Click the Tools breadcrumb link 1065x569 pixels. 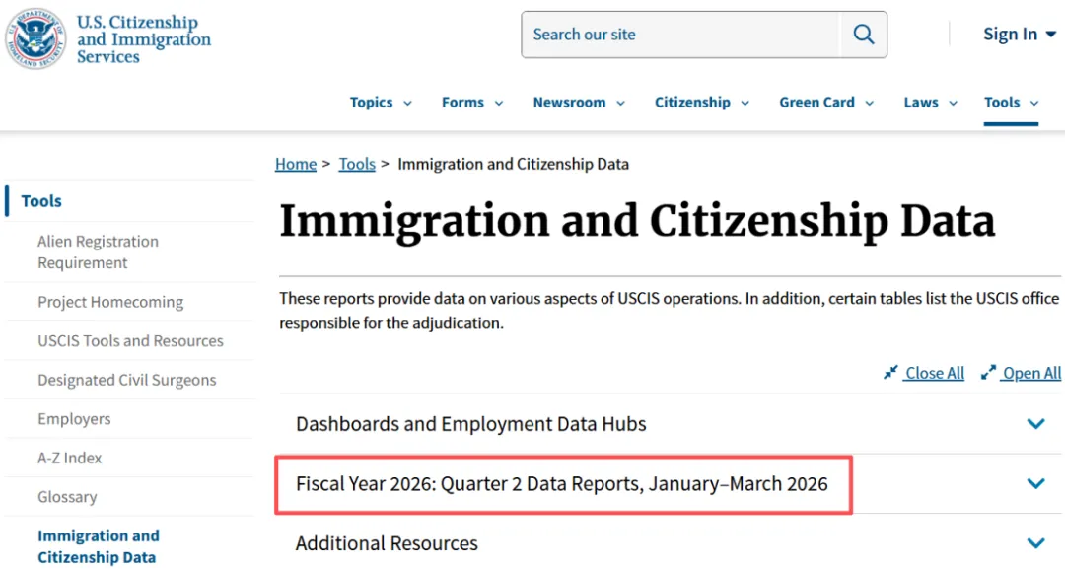pos(357,164)
